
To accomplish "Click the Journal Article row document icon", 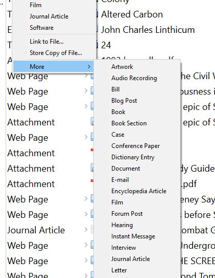I will click(92, 230).
